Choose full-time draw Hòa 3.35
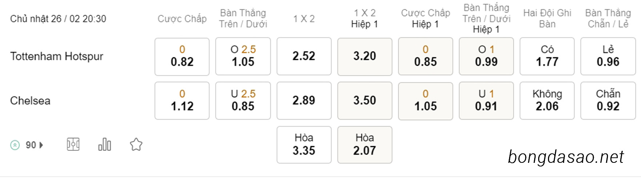 pyautogui.click(x=304, y=145)
